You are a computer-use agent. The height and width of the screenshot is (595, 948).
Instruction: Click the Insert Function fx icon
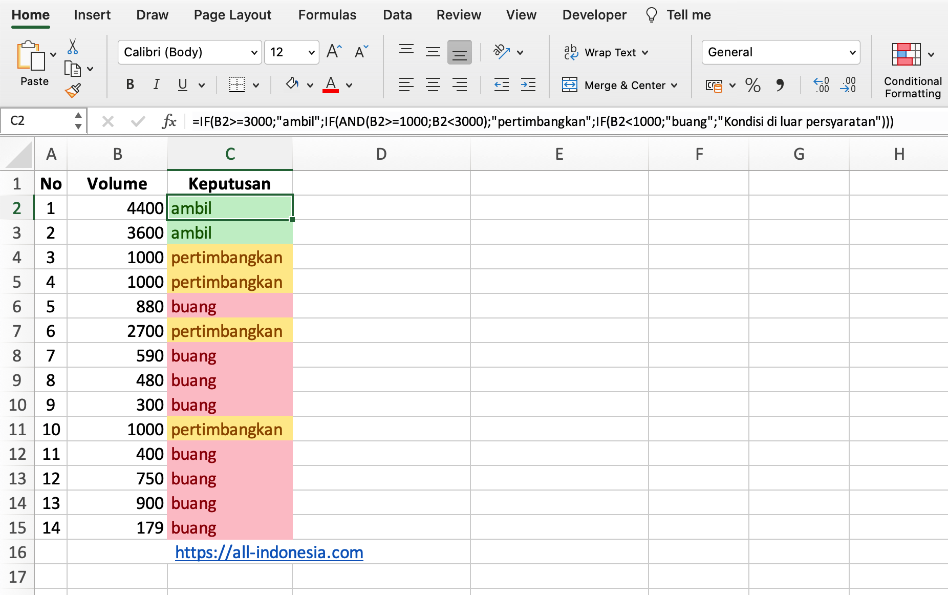168,121
